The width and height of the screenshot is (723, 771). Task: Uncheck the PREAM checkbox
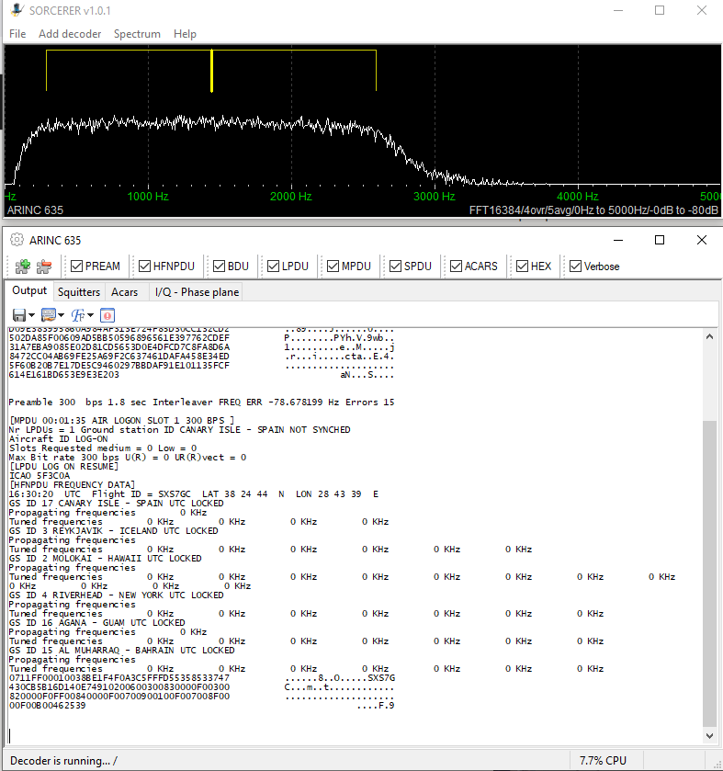click(x=76, y=266)
